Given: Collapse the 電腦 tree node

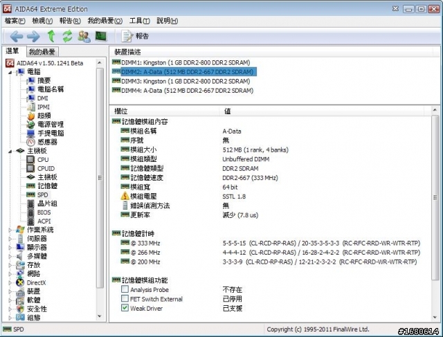Looking at the screenshot, I should point(10,73).
